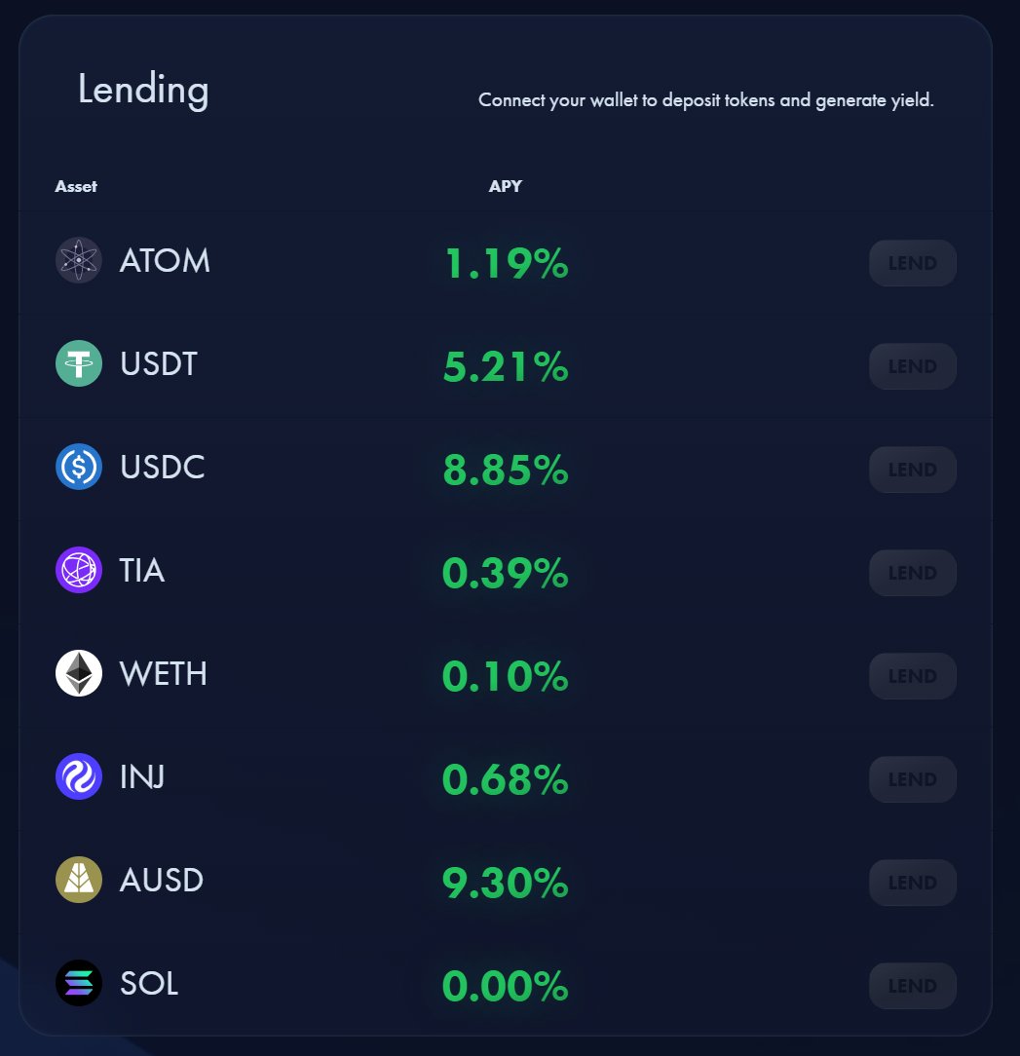Choose the SOL Solana icon

(x=79, y=983)
